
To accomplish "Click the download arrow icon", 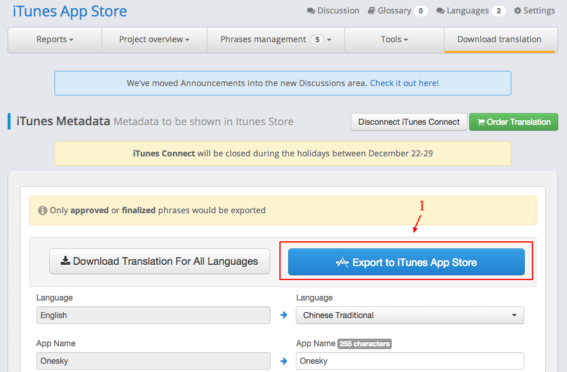I will [66, 261].
